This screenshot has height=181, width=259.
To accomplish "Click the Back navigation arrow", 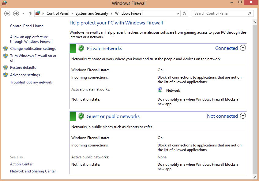I will 7,13.
